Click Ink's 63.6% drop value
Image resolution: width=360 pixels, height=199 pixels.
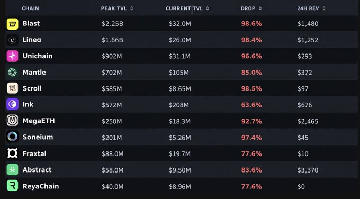coord(251,105)
